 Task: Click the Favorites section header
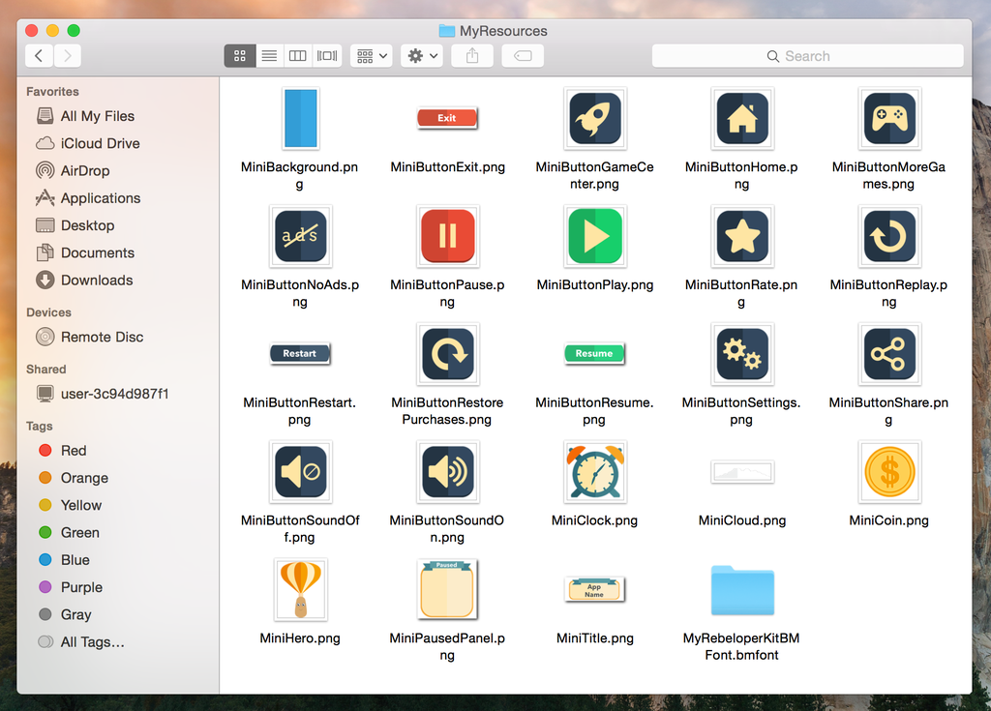[52, 92]
